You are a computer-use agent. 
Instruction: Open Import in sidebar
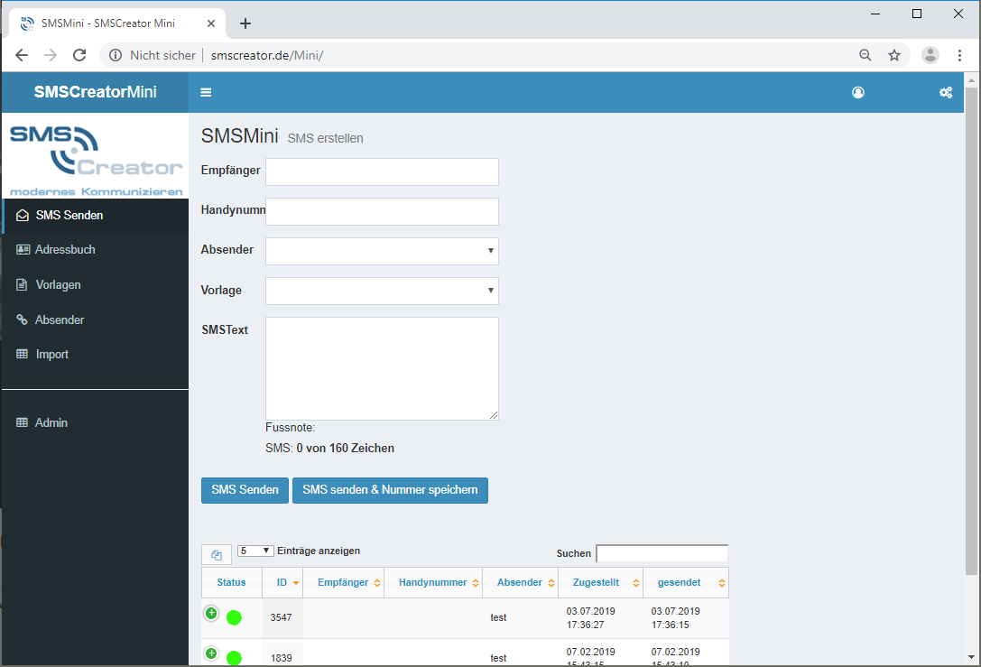[x=95, y=354]
